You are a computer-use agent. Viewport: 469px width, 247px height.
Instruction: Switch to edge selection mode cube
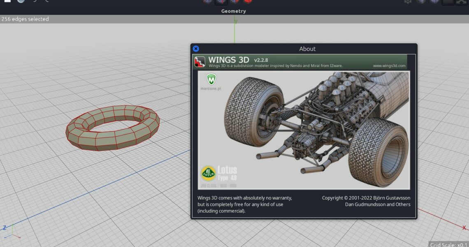click(x=221, y=1)
